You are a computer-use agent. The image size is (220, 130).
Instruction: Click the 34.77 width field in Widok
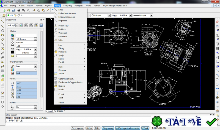(x=26, y=83)
